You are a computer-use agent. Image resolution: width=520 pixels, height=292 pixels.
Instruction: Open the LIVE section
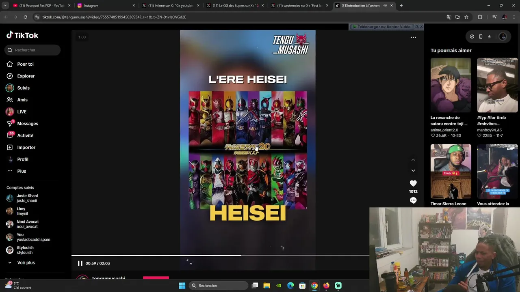point(22,112)
